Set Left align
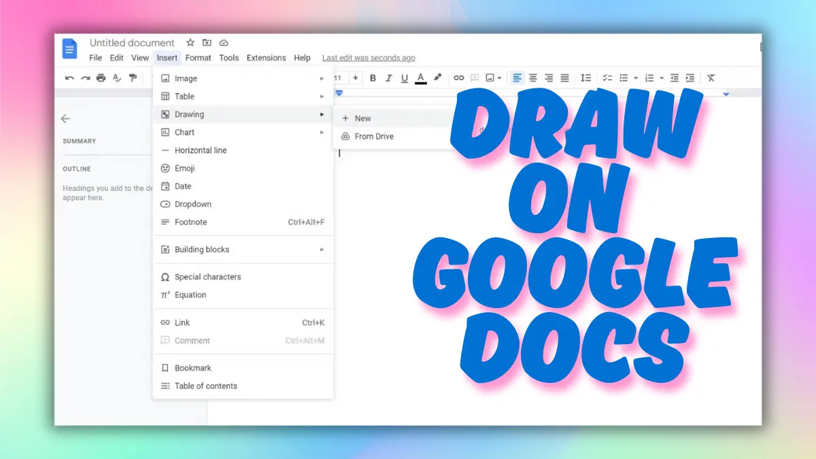Image resolution: width=816 pixels, height=459 pixels. click(x=517, y=78)
